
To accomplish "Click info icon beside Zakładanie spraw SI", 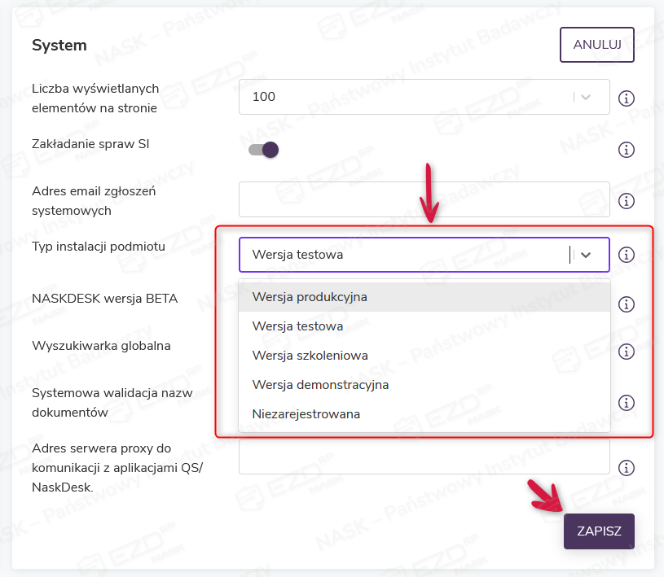I will (x=627, y=150).
